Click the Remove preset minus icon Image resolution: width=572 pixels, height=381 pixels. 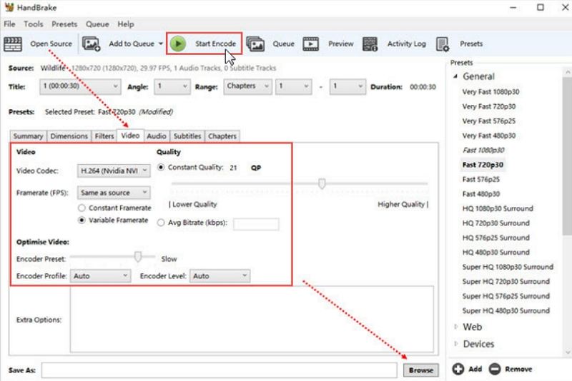click(495, 369)
